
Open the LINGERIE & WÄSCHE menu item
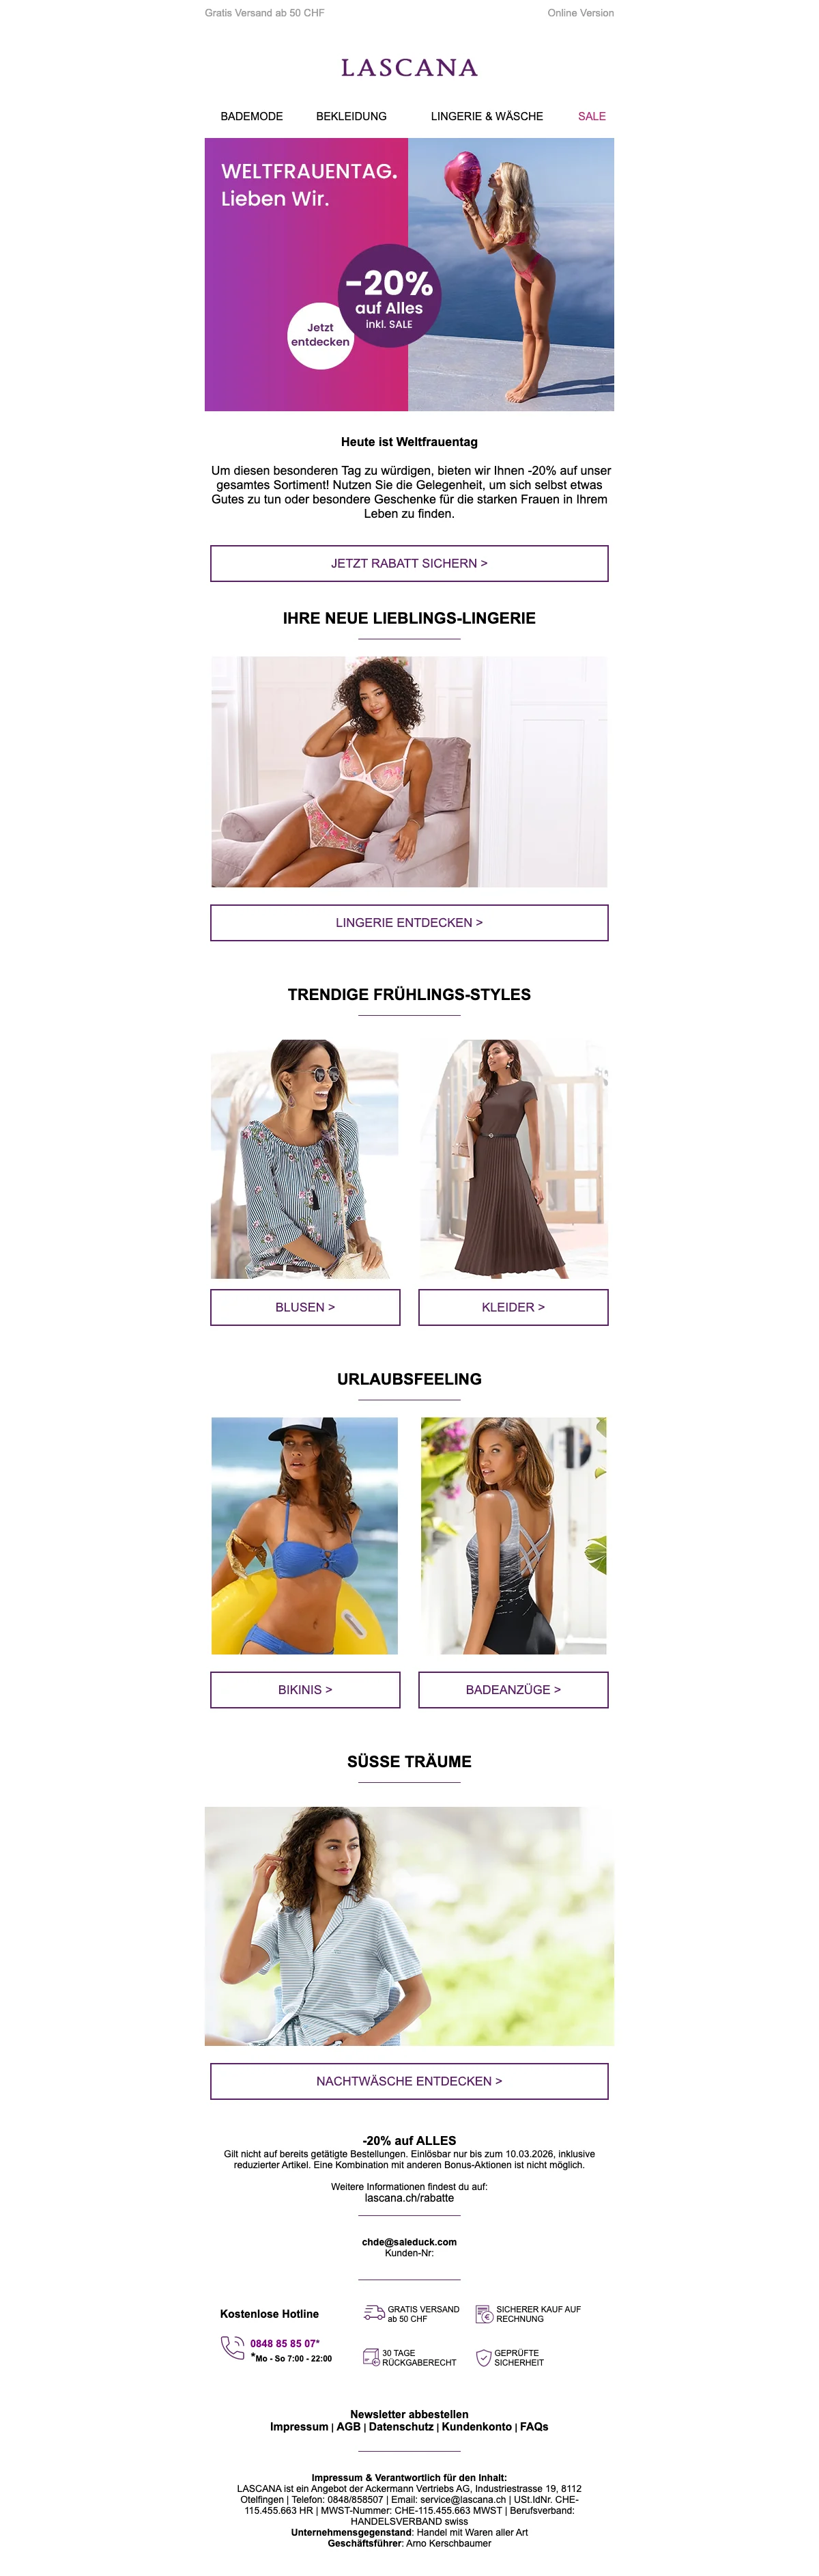pos(487,116)
